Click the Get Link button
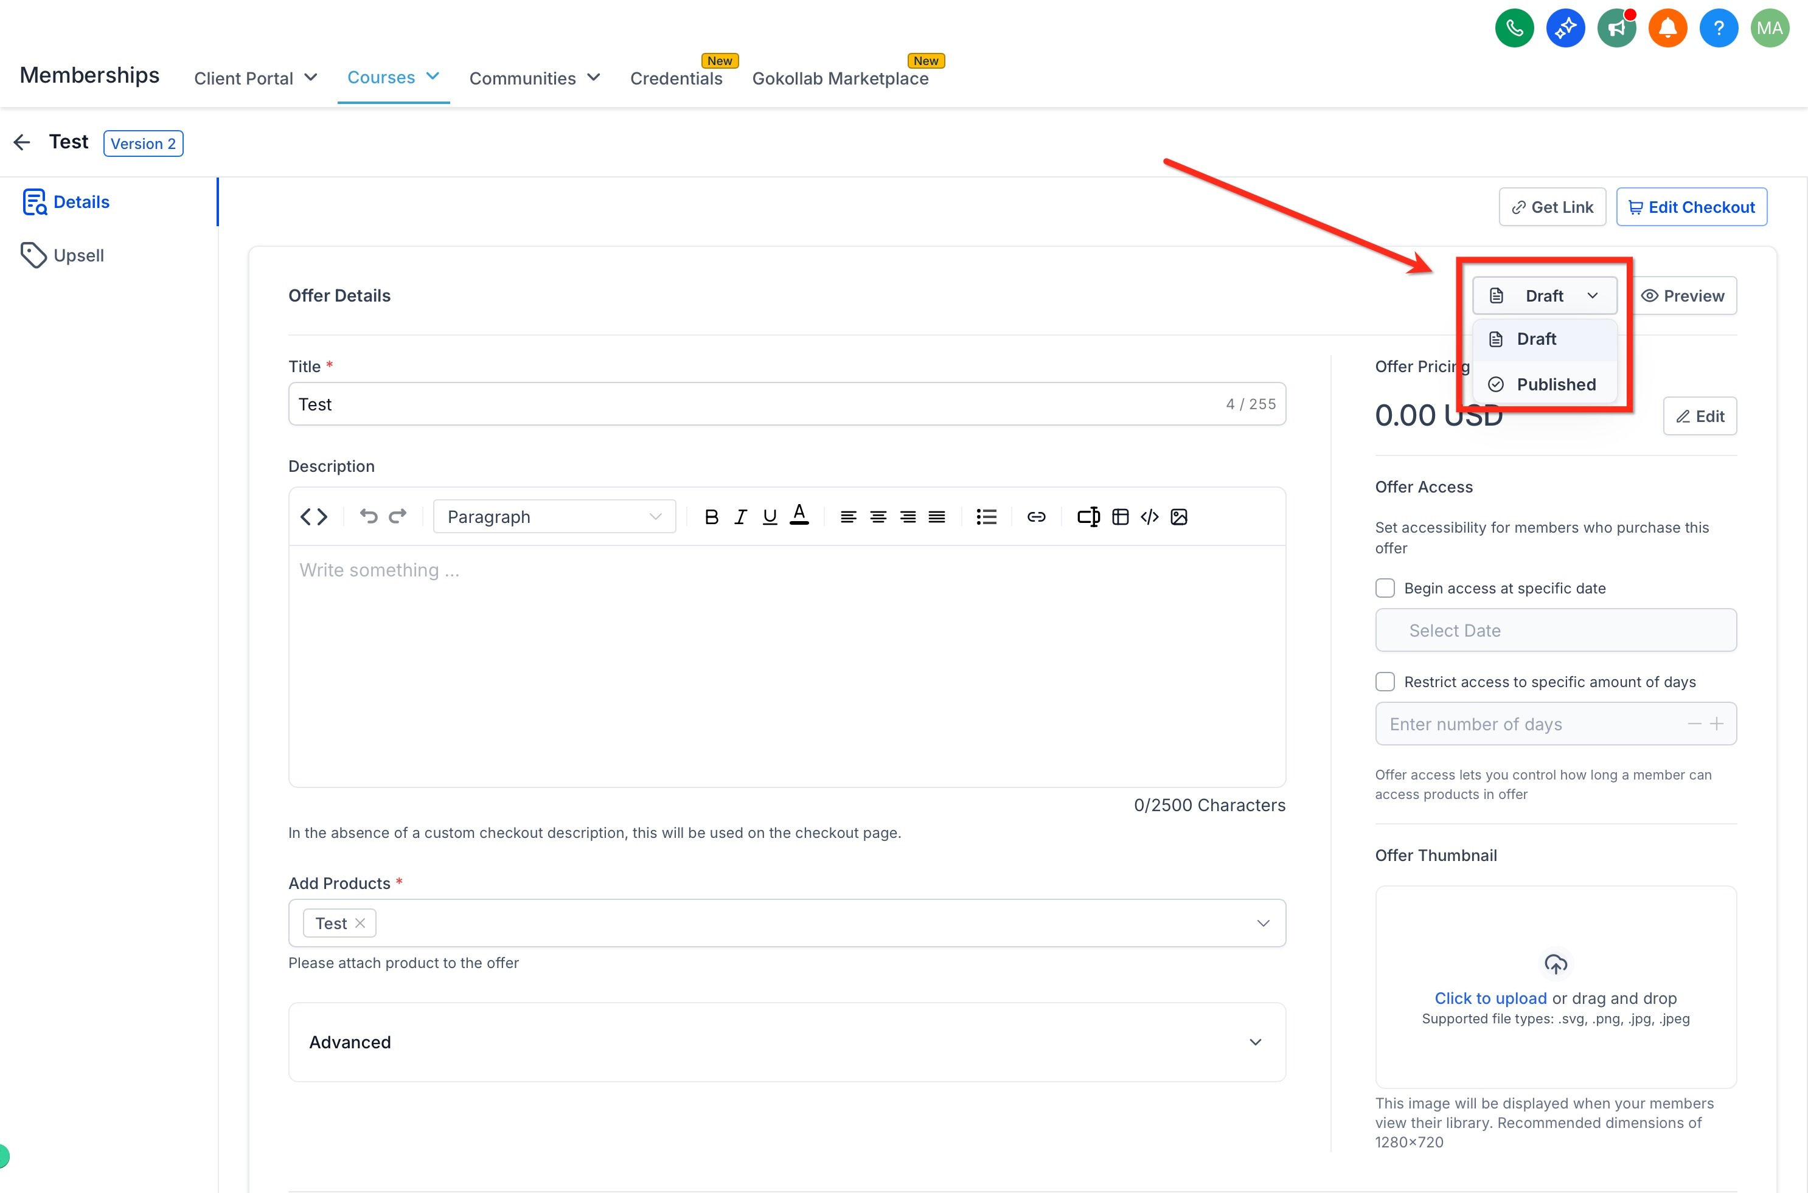This screenshot has height=1193, width=1808. 1551,207
